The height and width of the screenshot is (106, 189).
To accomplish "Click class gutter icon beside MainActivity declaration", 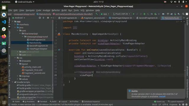I will 59,34.
